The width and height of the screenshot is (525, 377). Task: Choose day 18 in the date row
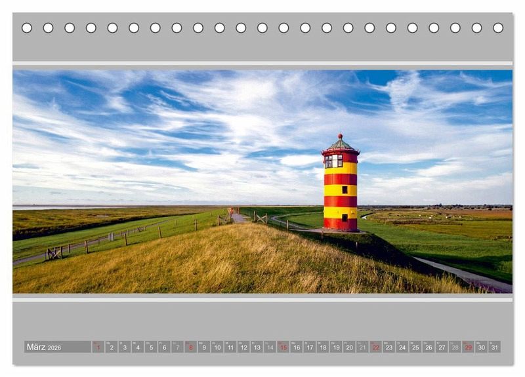pyautogui.click(x=323, y=347)
